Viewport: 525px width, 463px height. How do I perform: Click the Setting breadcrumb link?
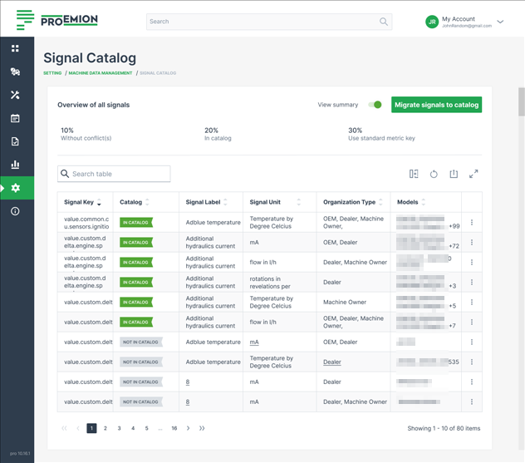point(52,73)
